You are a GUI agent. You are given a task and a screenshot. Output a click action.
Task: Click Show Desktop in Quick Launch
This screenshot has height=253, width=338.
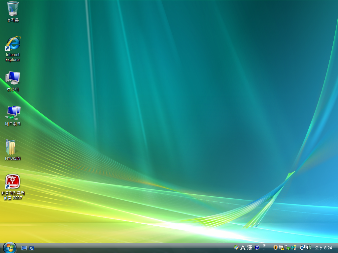point(24,248)
